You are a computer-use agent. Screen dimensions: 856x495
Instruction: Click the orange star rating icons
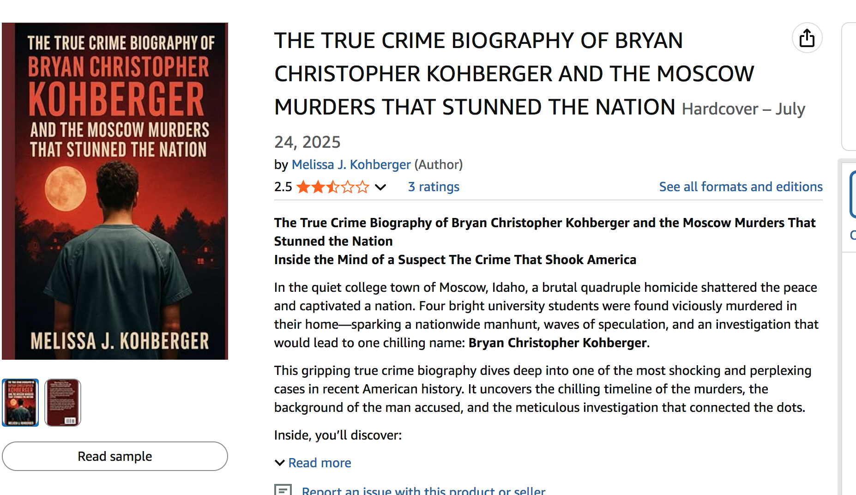pos(332,187)
